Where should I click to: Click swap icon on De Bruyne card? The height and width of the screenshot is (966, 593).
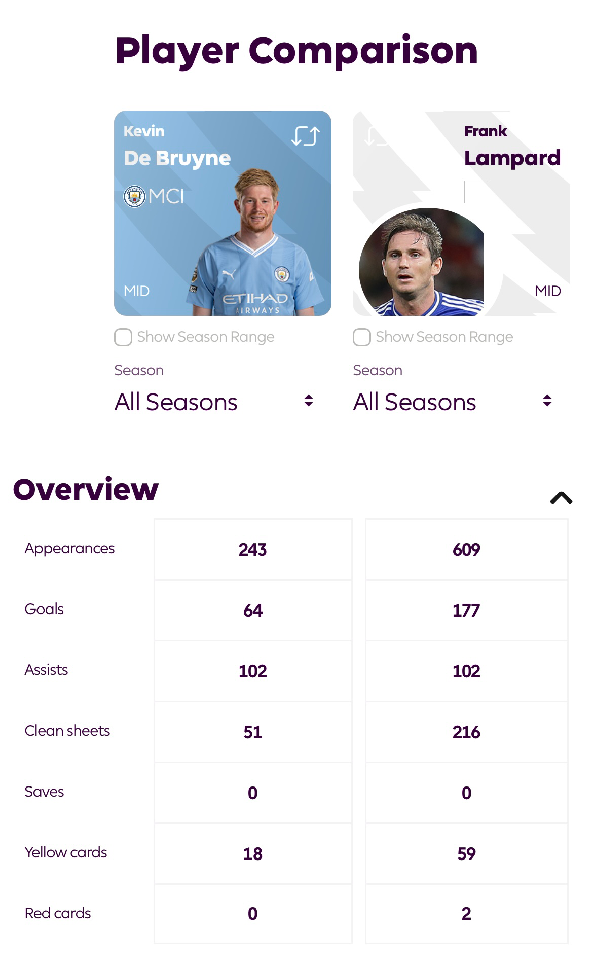305,136
